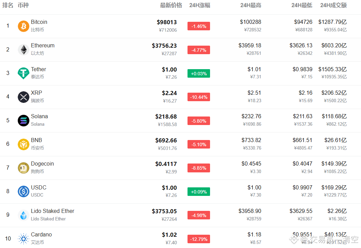
Task: Click the Bitcoin orange logo icon
Action: (24, 26)
